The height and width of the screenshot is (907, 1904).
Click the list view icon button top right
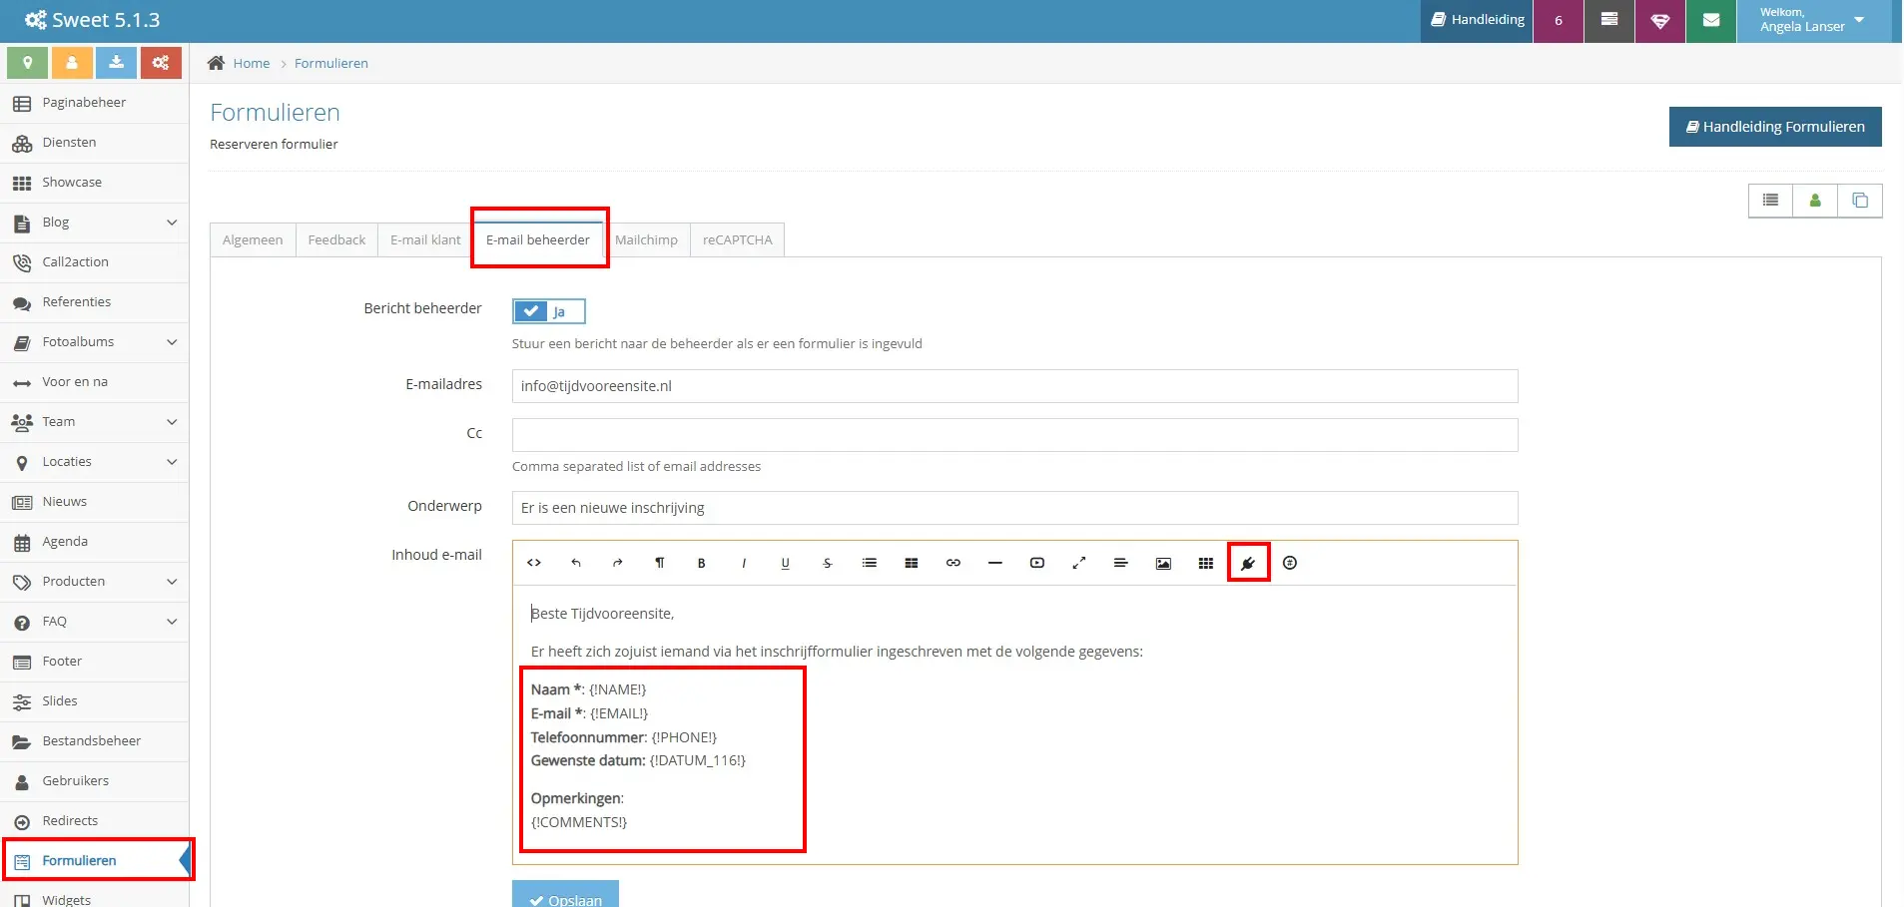1770,201
